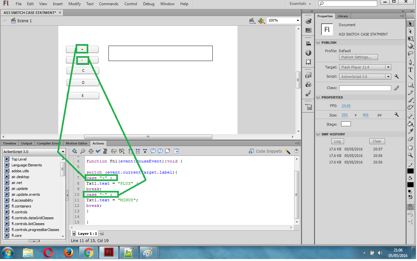Screen dimensions: 417x261
Task: Select the Free Transform tool
Action: [410, 38]
